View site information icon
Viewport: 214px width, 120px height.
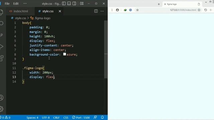tap(199, 10)
